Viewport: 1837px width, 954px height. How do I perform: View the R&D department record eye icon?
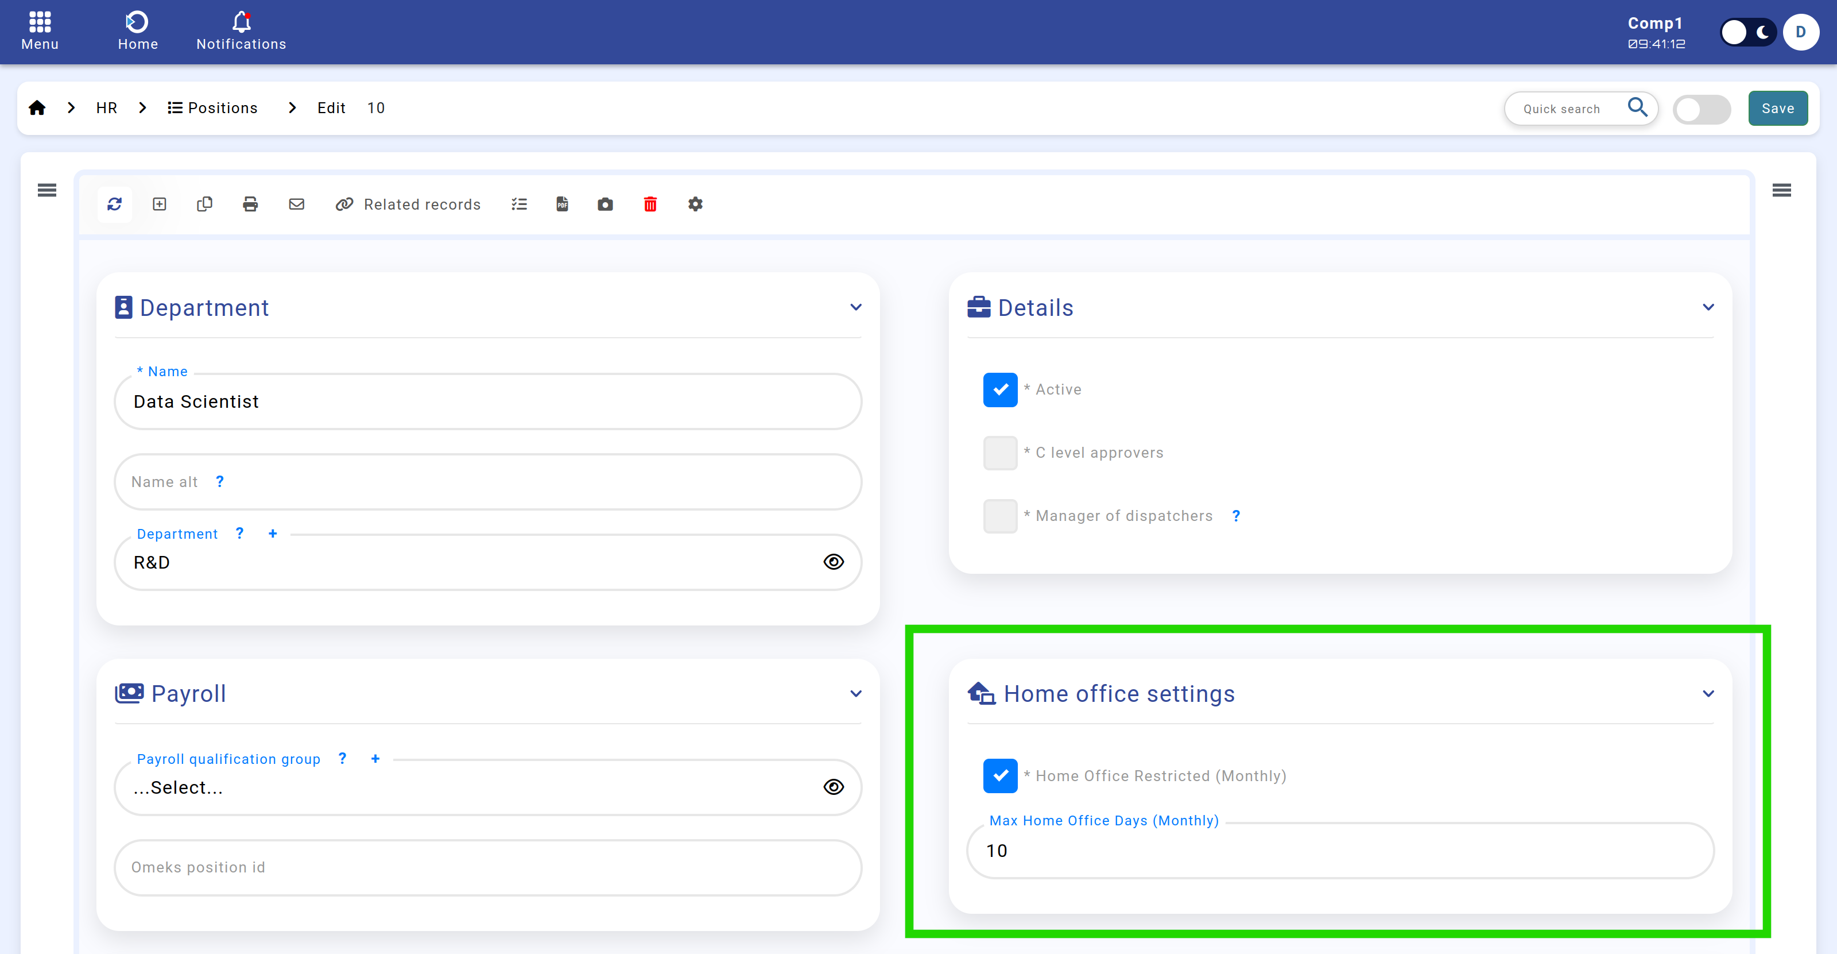coord(833,562)
